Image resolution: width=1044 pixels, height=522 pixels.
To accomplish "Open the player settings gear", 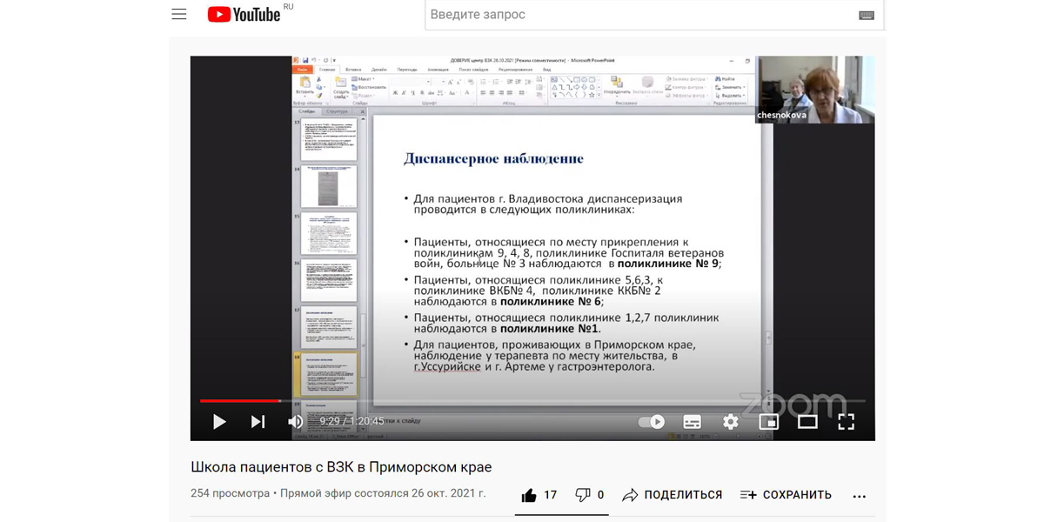I will (x=731, y=422).
